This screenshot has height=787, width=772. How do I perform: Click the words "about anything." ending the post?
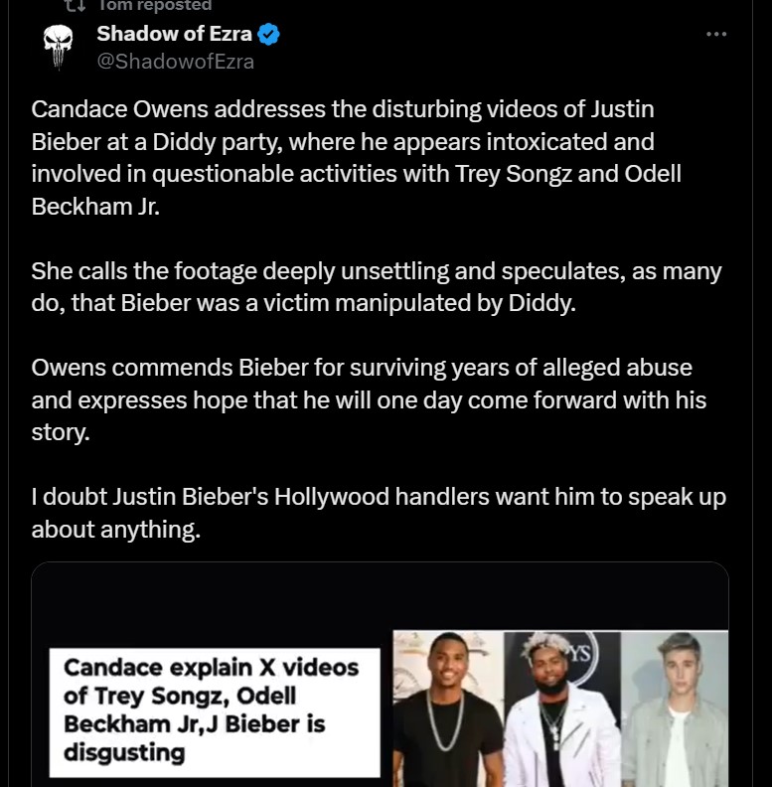click(115, 530)
